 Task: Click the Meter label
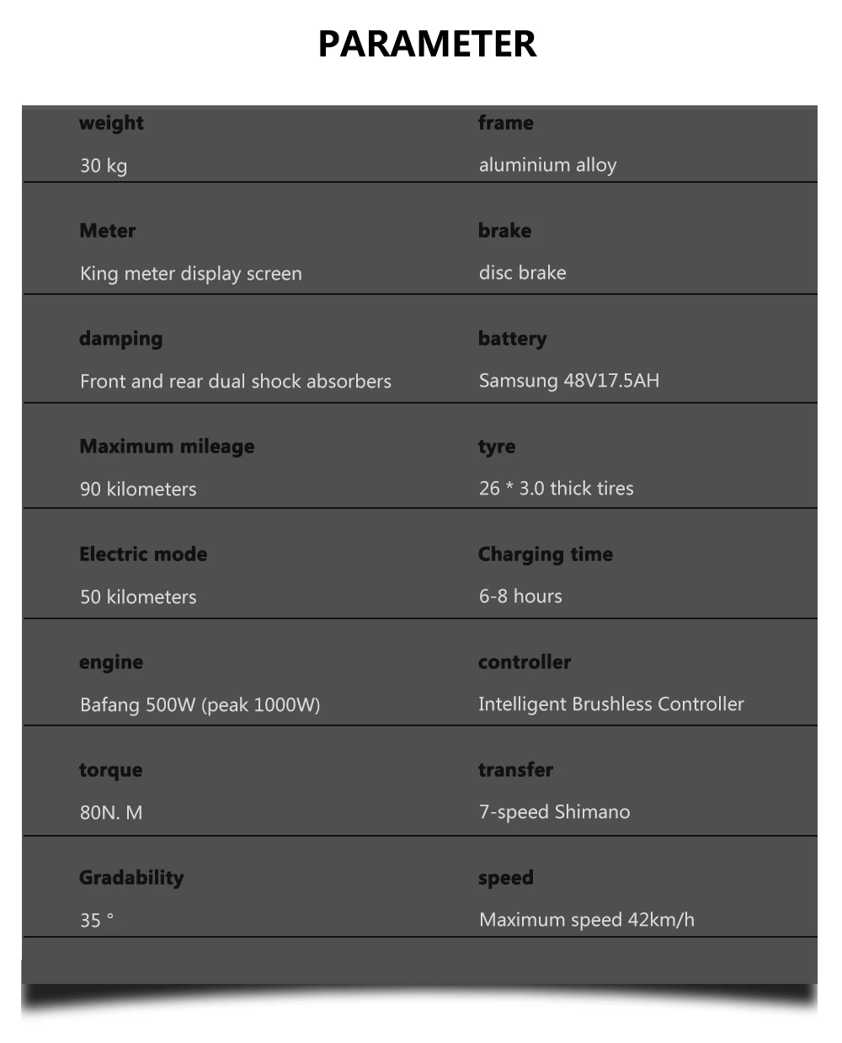(x=108, y=231)
